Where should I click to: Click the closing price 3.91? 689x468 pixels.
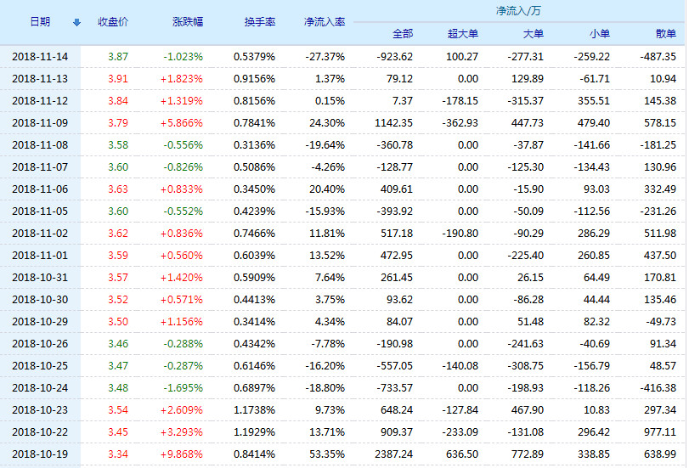[118, 79]
